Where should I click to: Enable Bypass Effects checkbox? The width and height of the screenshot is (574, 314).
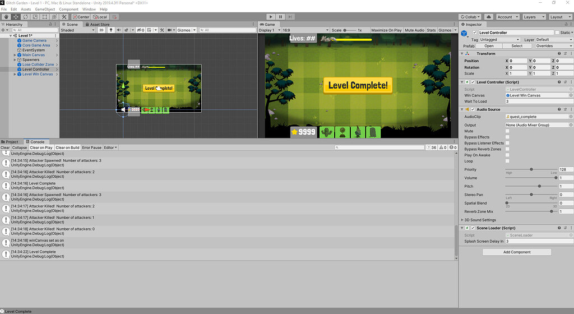[507, 137]
